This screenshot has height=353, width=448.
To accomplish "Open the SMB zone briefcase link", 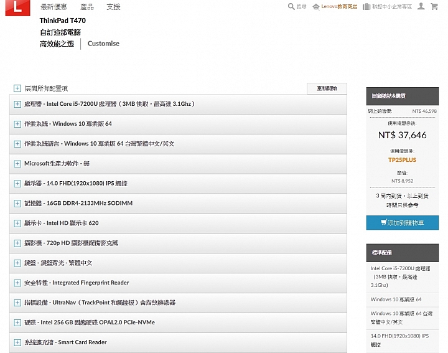I will 387,7.
